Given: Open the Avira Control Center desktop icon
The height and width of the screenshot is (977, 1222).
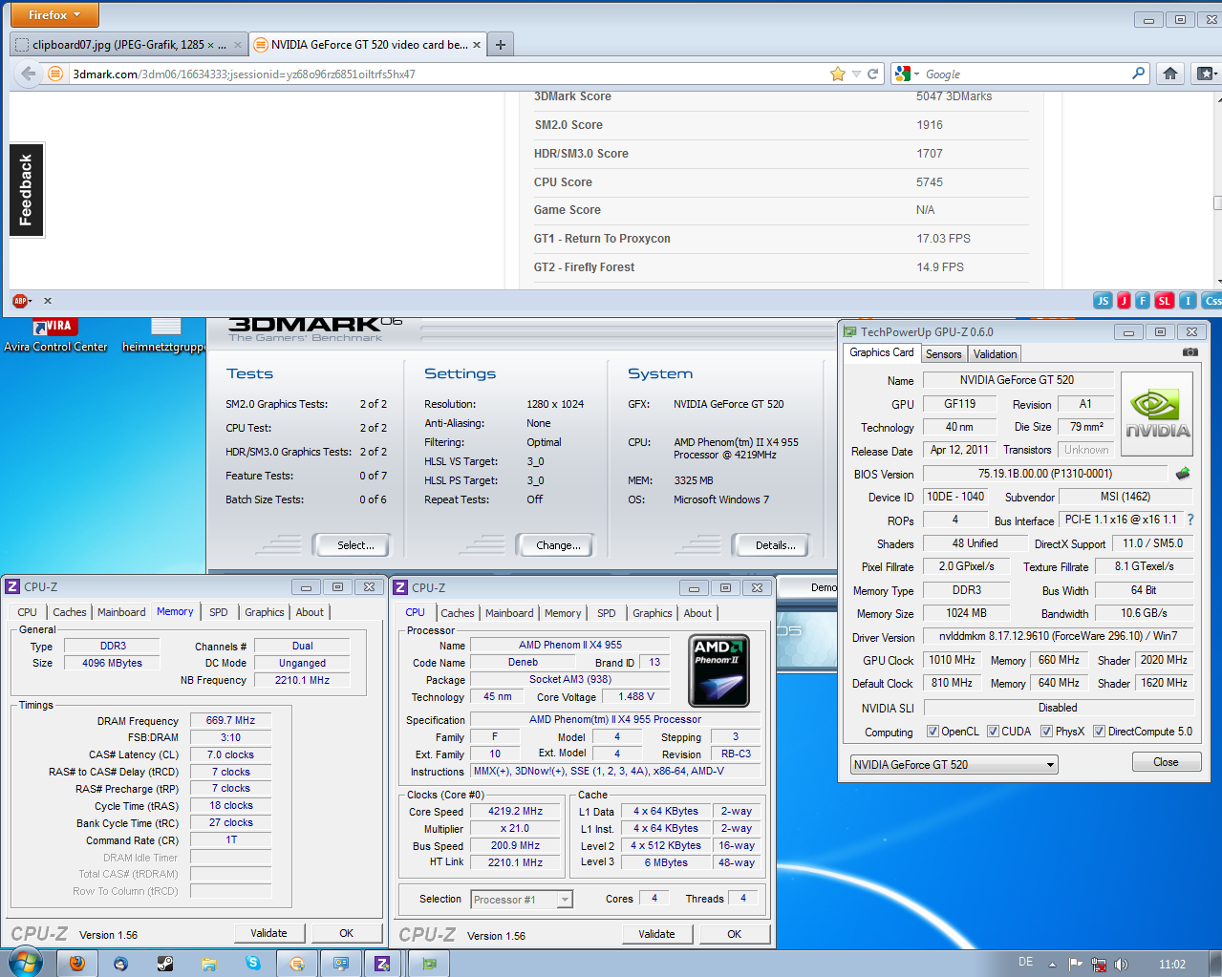Looking at the screenshot, I should click(55, 335).
